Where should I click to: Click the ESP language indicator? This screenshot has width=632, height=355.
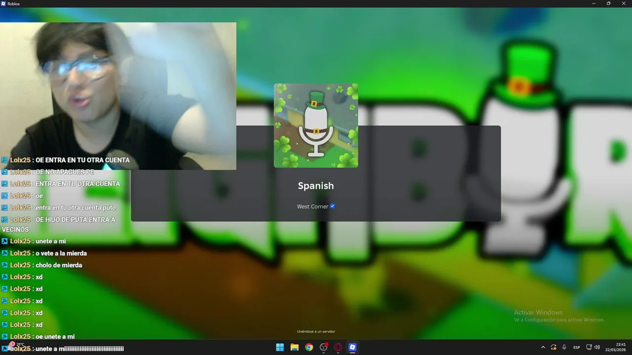(577, 348)
